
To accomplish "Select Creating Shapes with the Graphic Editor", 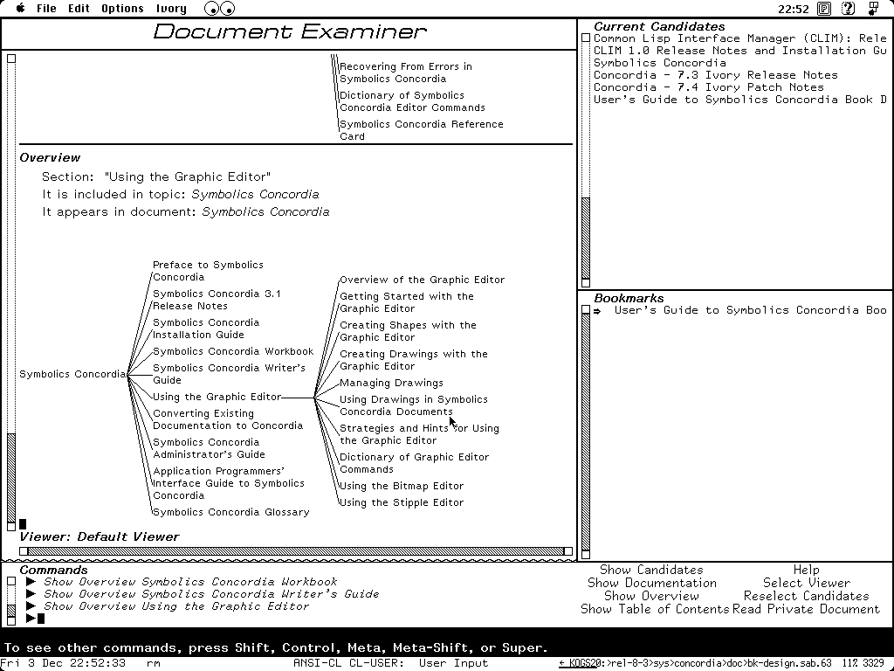I will pyautogui.click(x=408, y=331).
